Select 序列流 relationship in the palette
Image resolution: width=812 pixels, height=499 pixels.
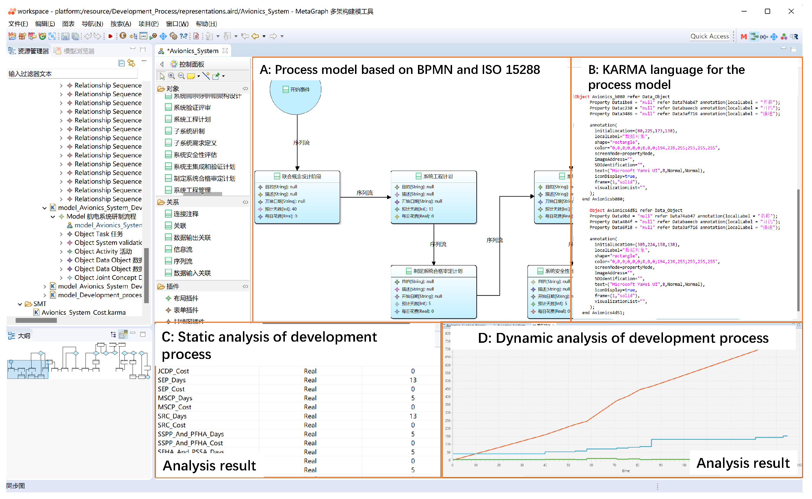(x=183, y=261)
